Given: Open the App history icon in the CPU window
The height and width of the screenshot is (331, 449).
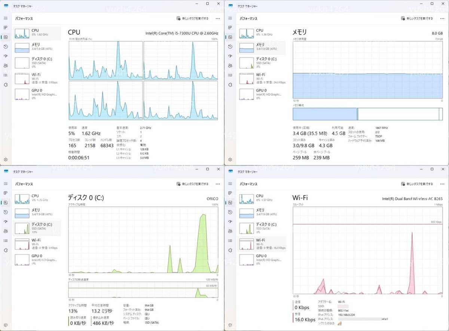Looking at the screenshot, I should pos(6,47).
